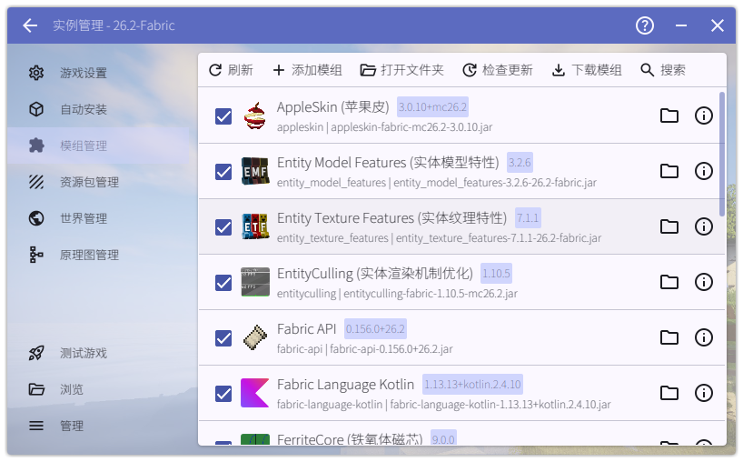Open folder icon for AppleSkin
The image size is (743, 462).
669,115
